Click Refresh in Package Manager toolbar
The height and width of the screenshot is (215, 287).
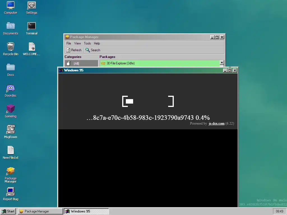coord(74,50)
